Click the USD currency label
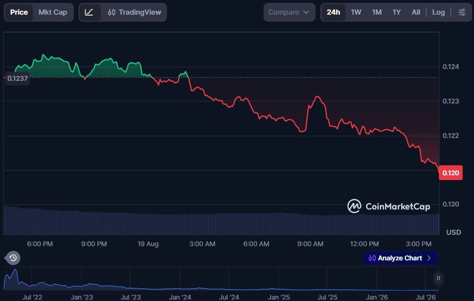The height and width of the screenshot is (301, 474). (454, 232)
